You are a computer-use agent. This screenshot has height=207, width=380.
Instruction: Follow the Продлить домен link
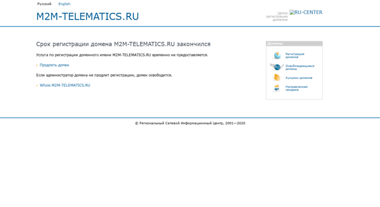click(54, 65)
